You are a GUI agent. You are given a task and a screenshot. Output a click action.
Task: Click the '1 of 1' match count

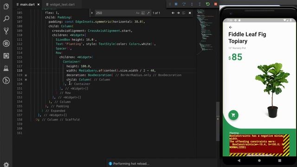(x=156, y=13)
